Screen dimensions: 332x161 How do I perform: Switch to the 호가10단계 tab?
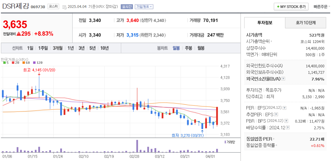click(x=306, y=23)
